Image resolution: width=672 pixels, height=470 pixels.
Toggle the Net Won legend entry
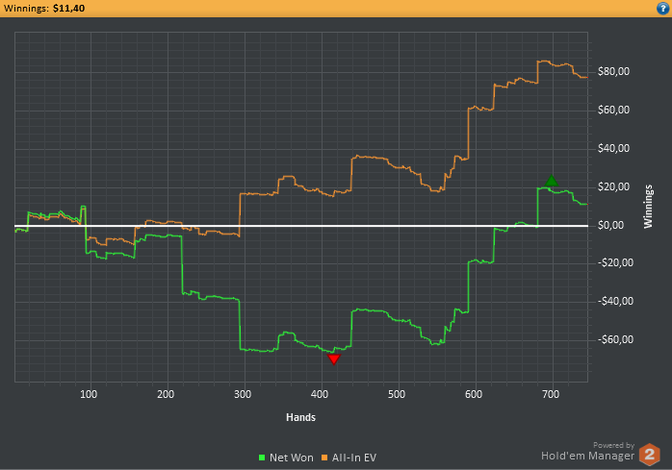click(286, 458)
